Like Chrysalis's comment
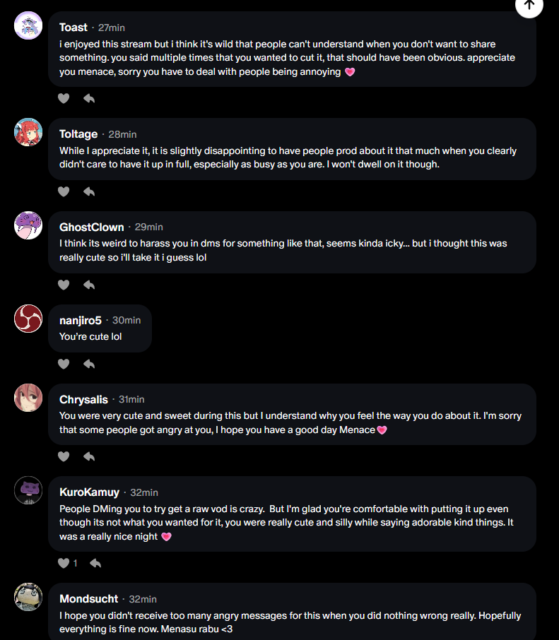 click(64, 456)
